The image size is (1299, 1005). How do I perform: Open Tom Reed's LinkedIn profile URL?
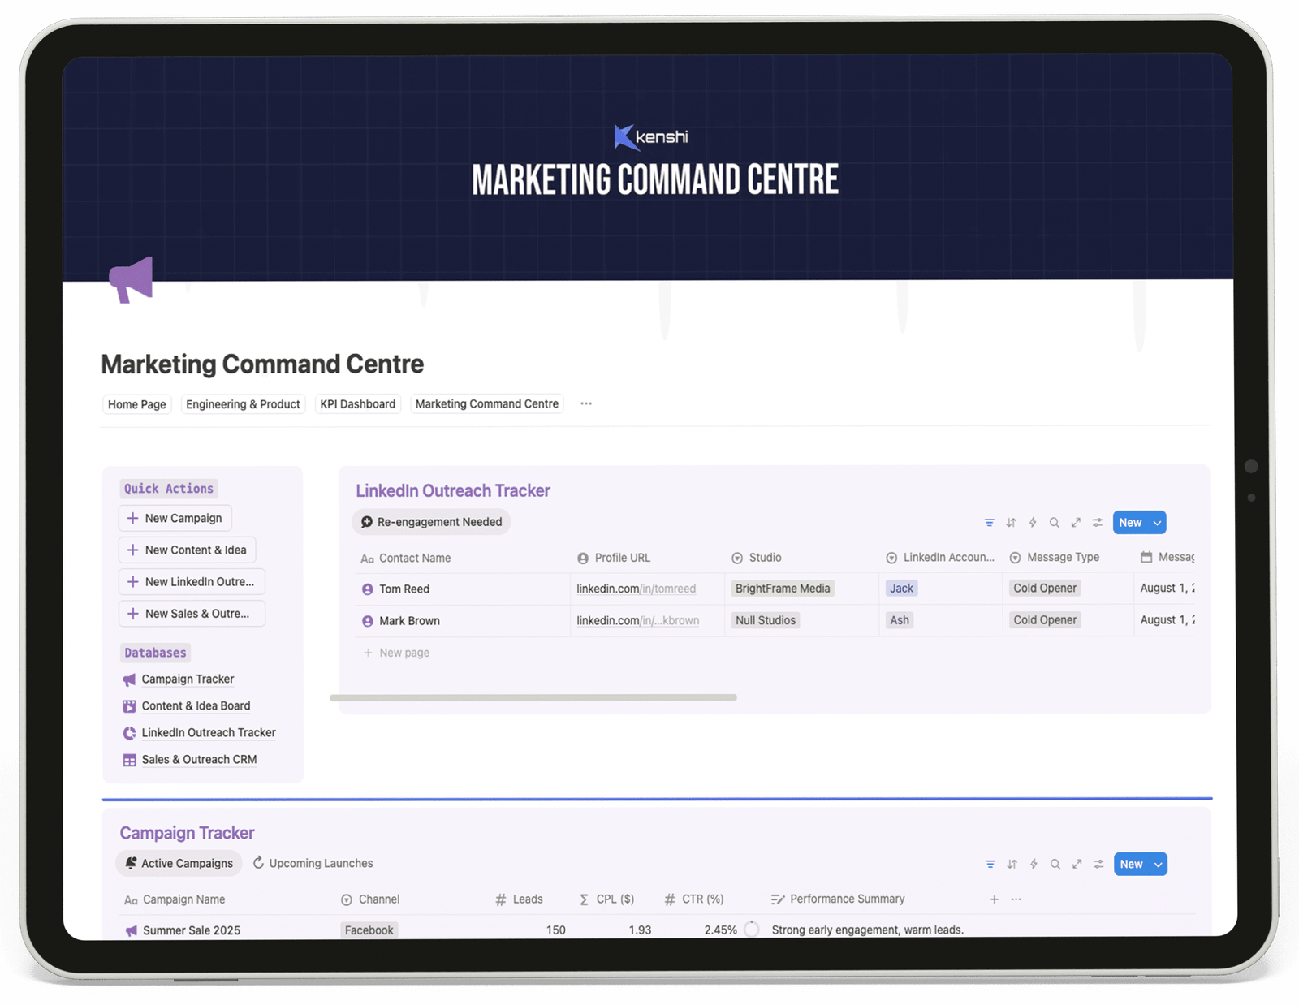click(x=636, y=589)
